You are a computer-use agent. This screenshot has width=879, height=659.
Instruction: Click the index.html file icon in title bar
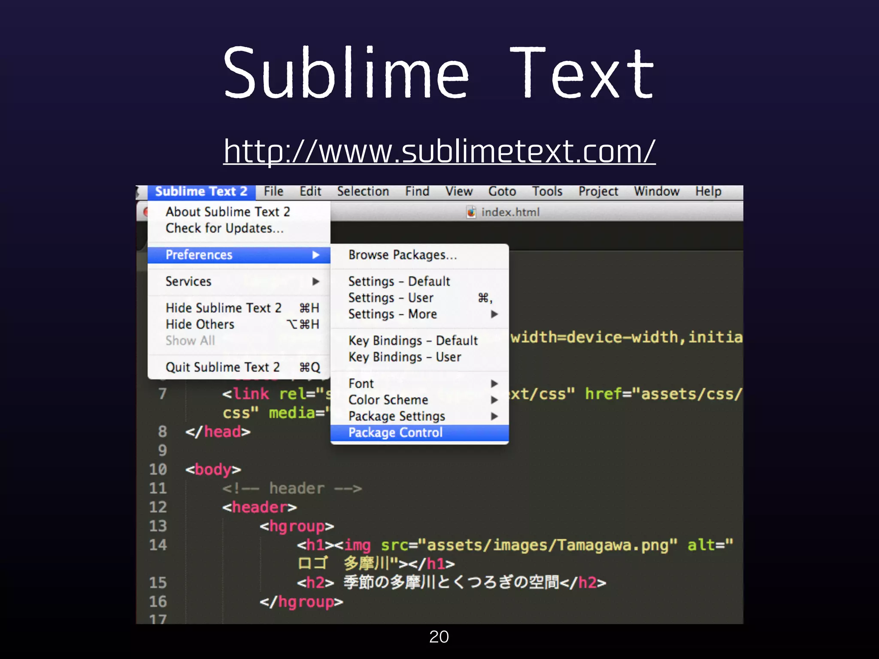coord(471,212)
